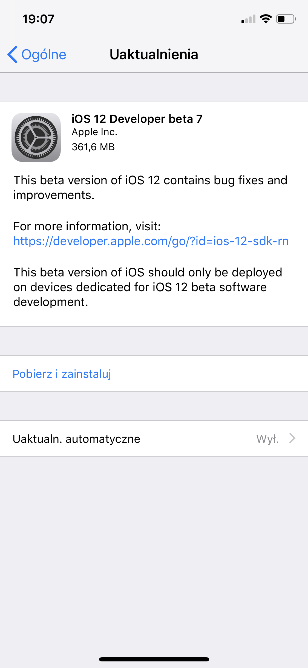Tap the Wi-Fi status icon

266,19
